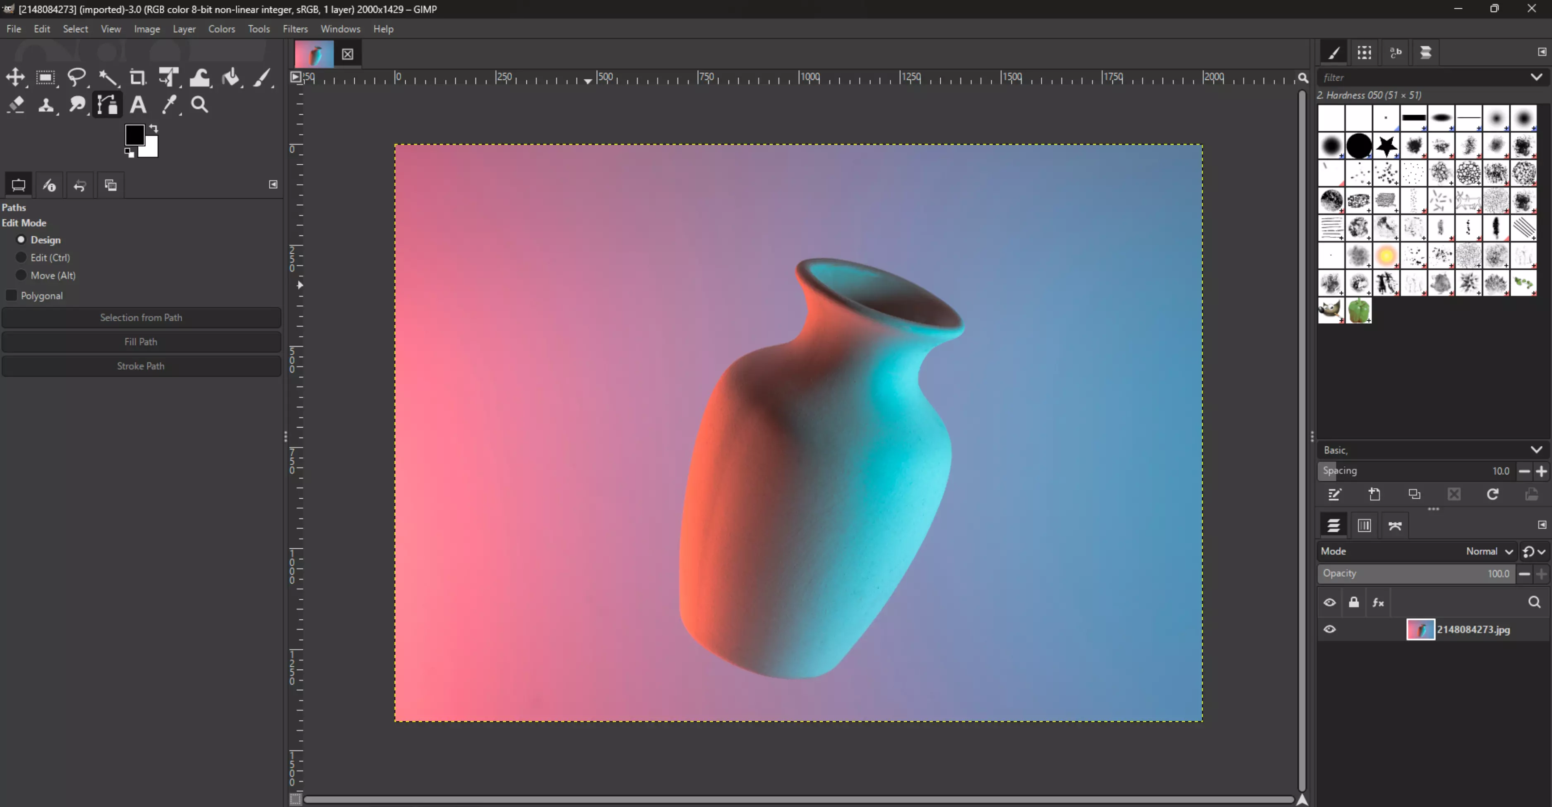This screenshot has height=807, width=1552.
Task: Select the Text tool
Action: coord(138,104)
